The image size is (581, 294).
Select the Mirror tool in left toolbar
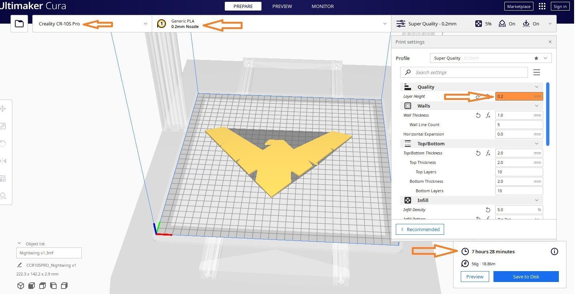(x=3, y=161)
